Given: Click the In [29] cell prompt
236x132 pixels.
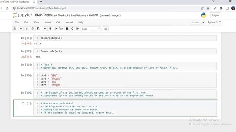Looking at the screenshot, I should tap(27, 76).
